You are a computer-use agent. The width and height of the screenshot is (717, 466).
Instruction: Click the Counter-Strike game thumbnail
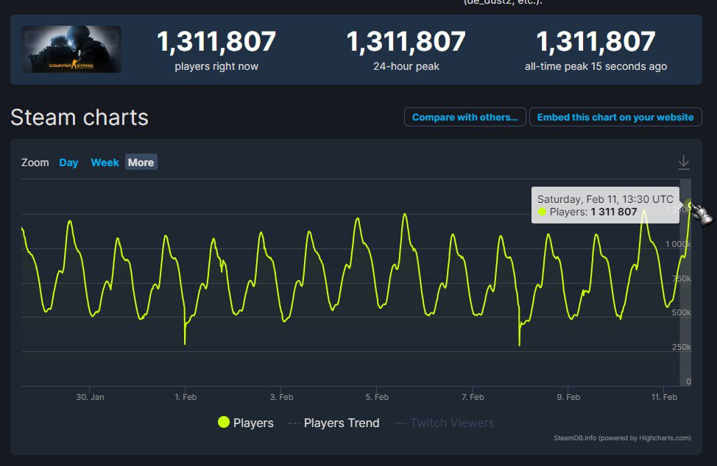[71, 49]
